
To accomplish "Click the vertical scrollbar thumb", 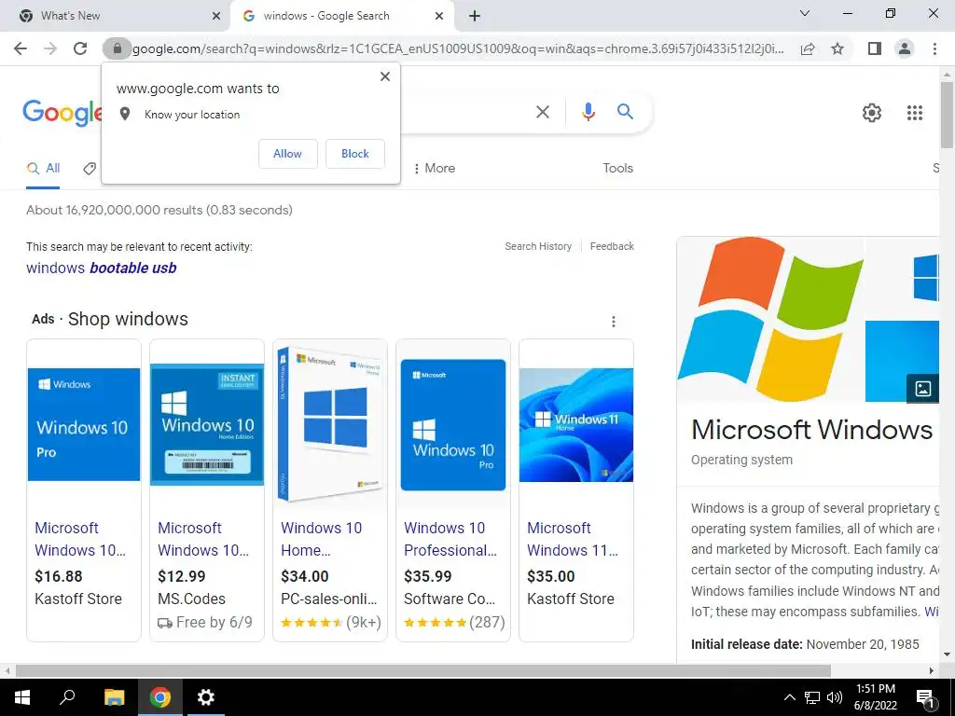I will point(948,114).
